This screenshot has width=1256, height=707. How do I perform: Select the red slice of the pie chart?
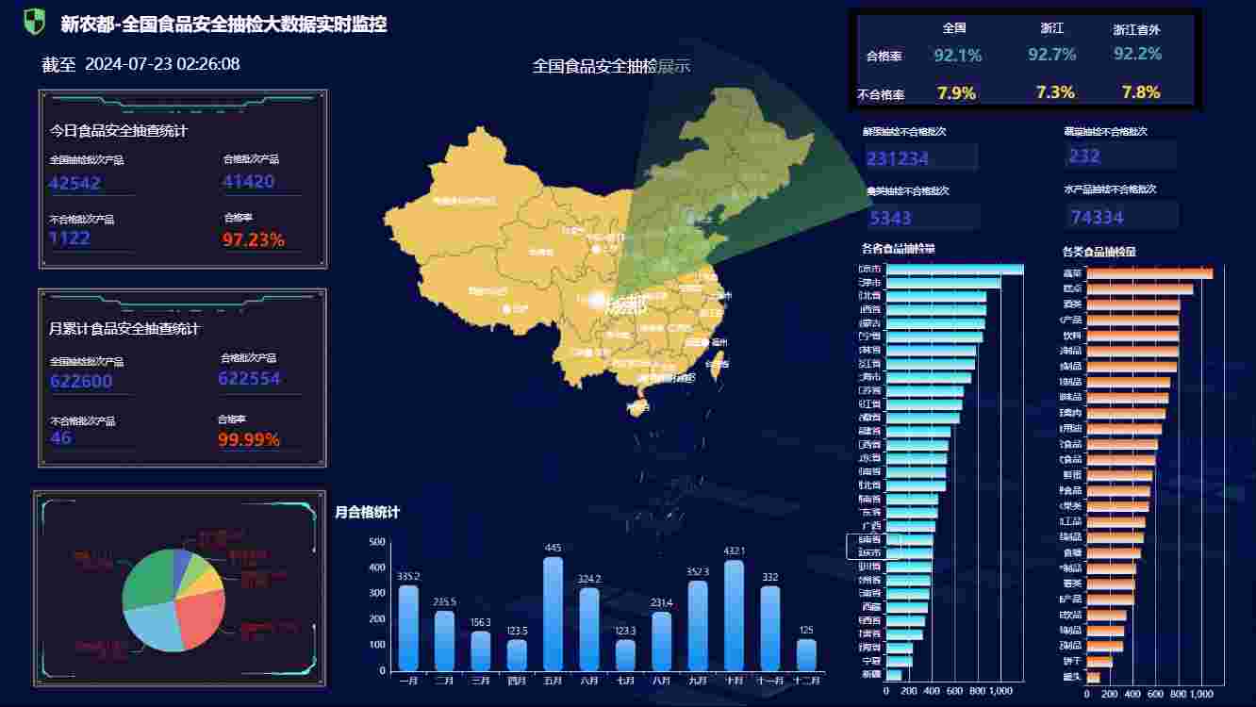click(196, 619)
